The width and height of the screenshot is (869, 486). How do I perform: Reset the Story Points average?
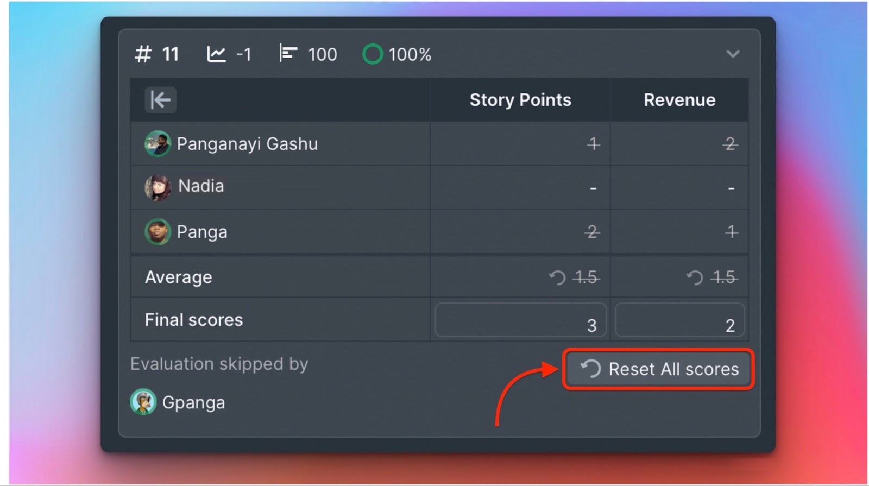(x=557, y=277)
